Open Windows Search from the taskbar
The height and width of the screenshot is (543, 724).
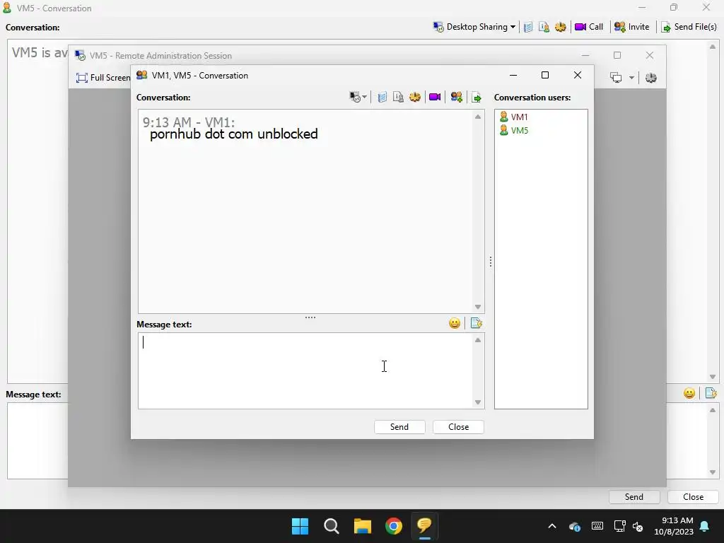(x=331, y=526)
